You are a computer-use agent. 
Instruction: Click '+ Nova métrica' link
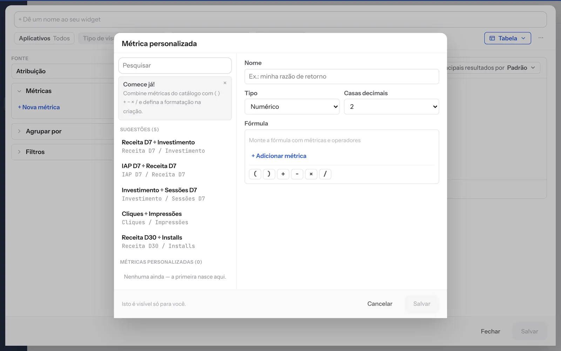tap(39, 107)
